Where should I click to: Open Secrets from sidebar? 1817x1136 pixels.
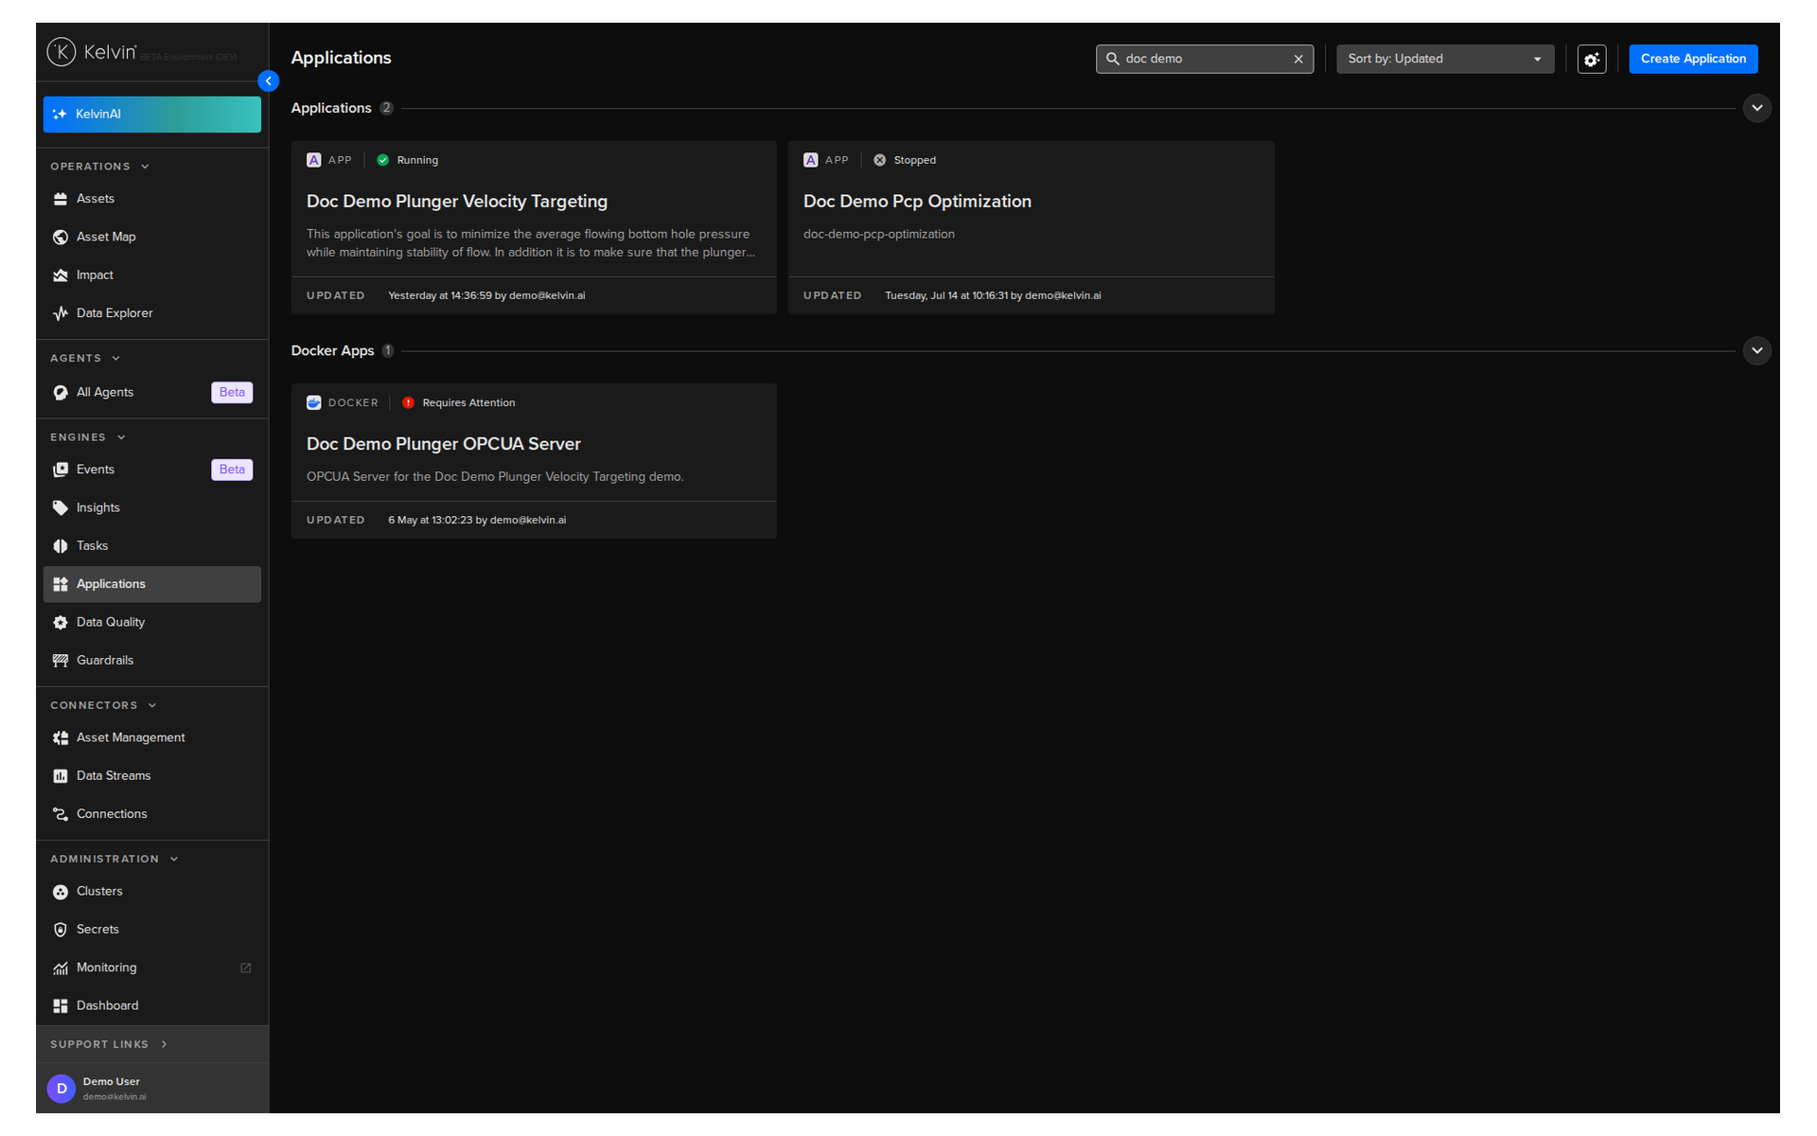[152, 930]
